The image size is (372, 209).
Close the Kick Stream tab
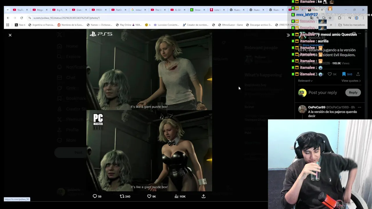[204, 10]
